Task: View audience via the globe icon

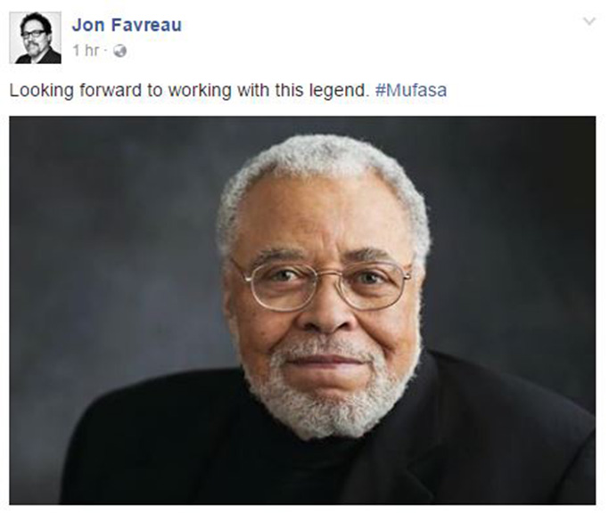Action: pyautogui.click(x=120, y=51)
